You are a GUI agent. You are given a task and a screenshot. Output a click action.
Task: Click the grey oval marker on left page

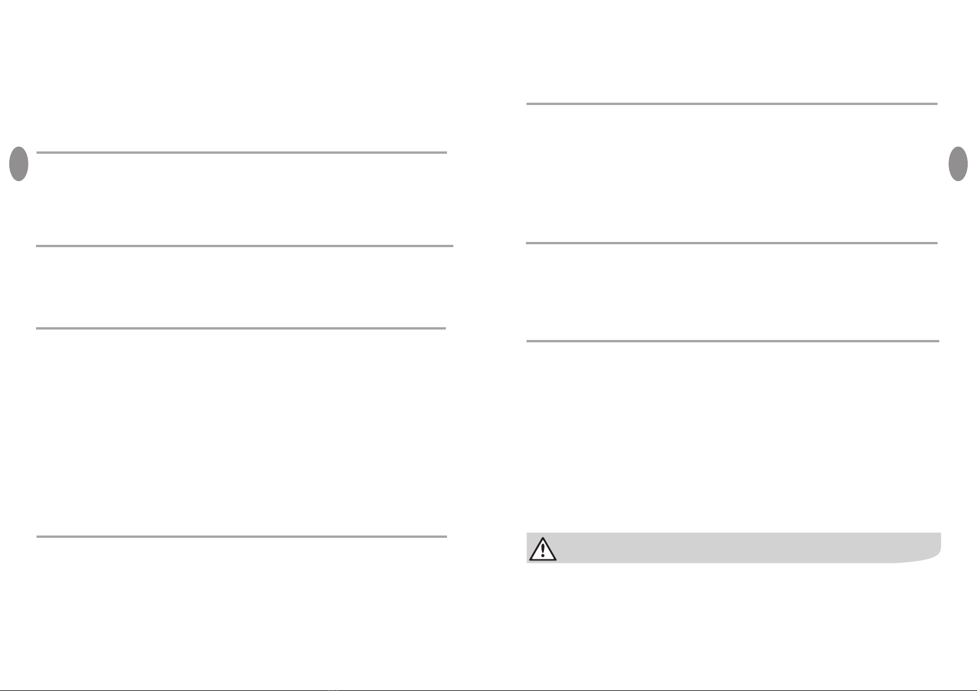pos(19,164)
